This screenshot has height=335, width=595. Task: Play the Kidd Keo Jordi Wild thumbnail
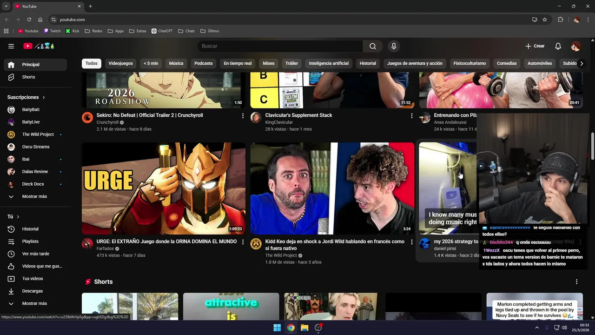click(x=332, y=188)
